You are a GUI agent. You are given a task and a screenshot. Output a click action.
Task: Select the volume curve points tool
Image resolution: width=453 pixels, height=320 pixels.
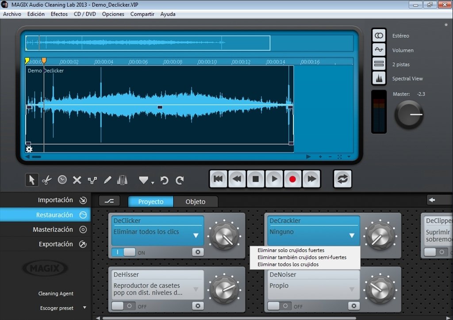[x=92, y=180]
